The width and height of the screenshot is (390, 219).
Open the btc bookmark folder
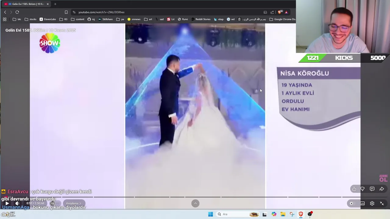pyautogui.click(x=17, y=19)
